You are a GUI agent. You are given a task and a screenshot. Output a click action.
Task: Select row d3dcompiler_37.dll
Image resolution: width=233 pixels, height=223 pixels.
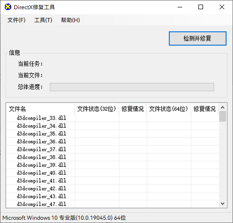[x=112, y=149]
